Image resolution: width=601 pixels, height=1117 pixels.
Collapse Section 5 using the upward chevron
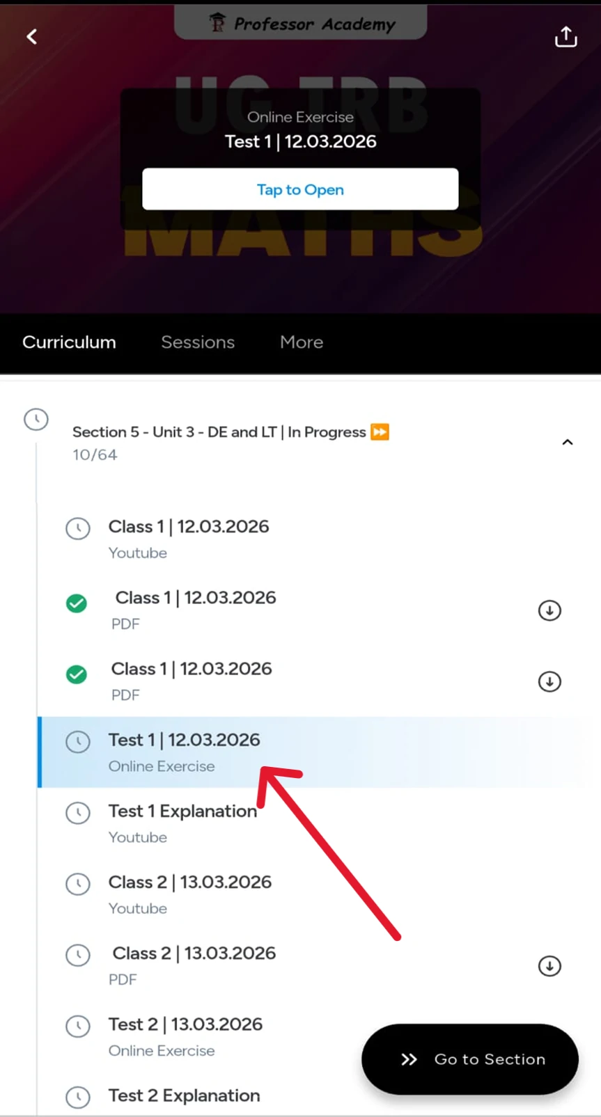pyautogui.click(x=568, y=442)
